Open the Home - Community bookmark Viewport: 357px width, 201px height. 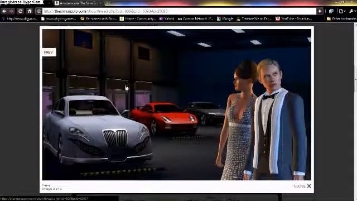pyautogui.click(x=138, y=18)
